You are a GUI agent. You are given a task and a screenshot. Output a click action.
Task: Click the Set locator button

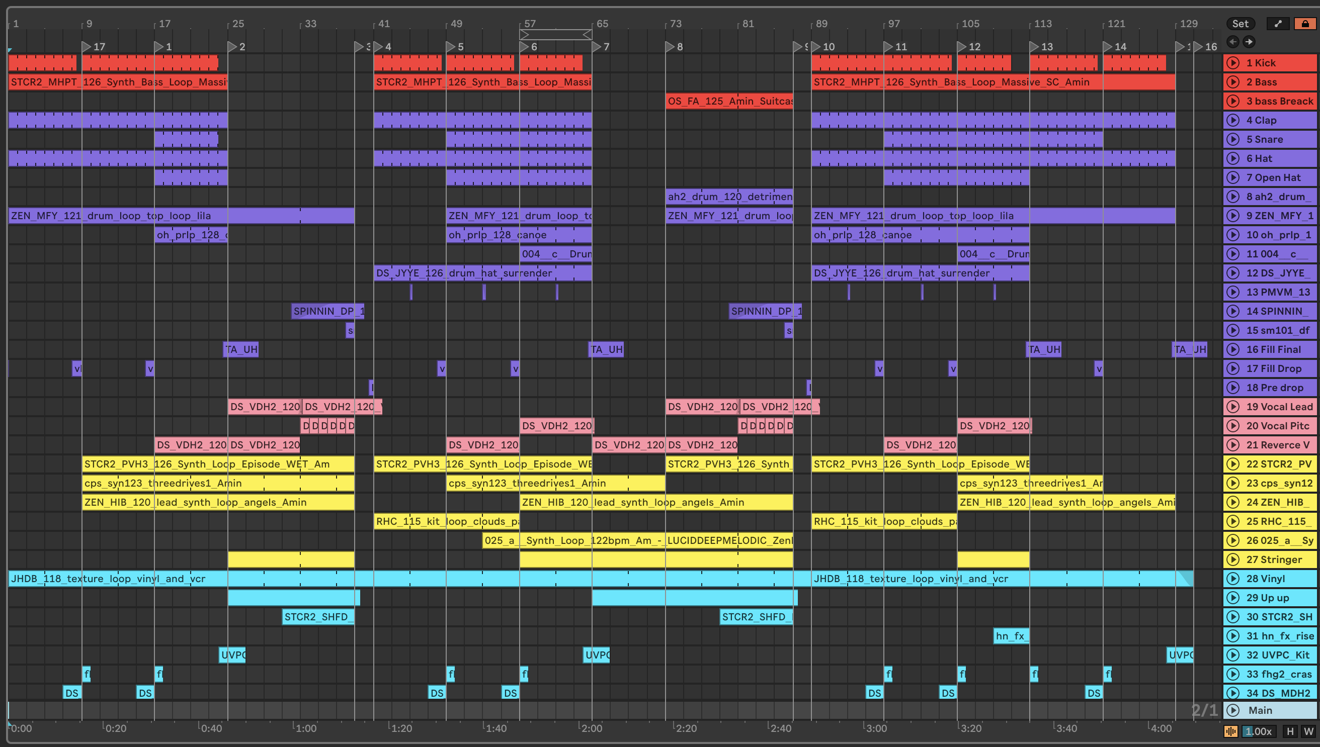[x=1240, y=24]
